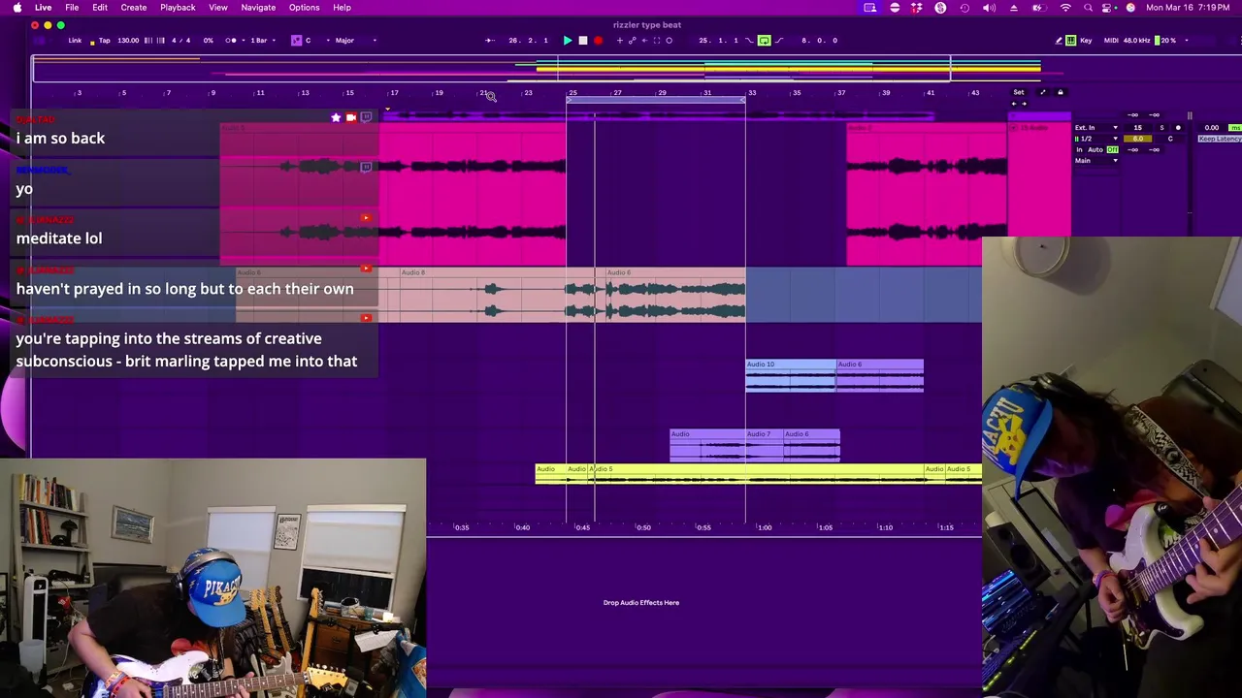Click the 130.00 tempo field

click(x=128, y=40)
